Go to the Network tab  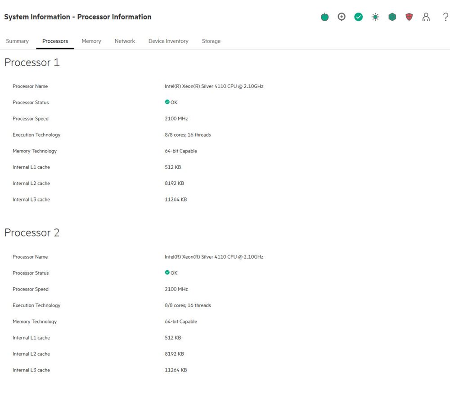(125, 41)
